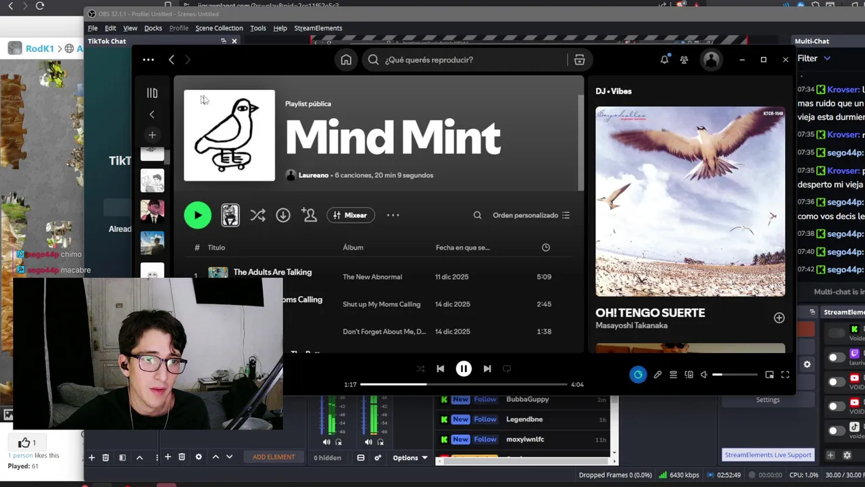
Task: Open Spotify browse icon in search bar
Action: [x=579, y=60]
